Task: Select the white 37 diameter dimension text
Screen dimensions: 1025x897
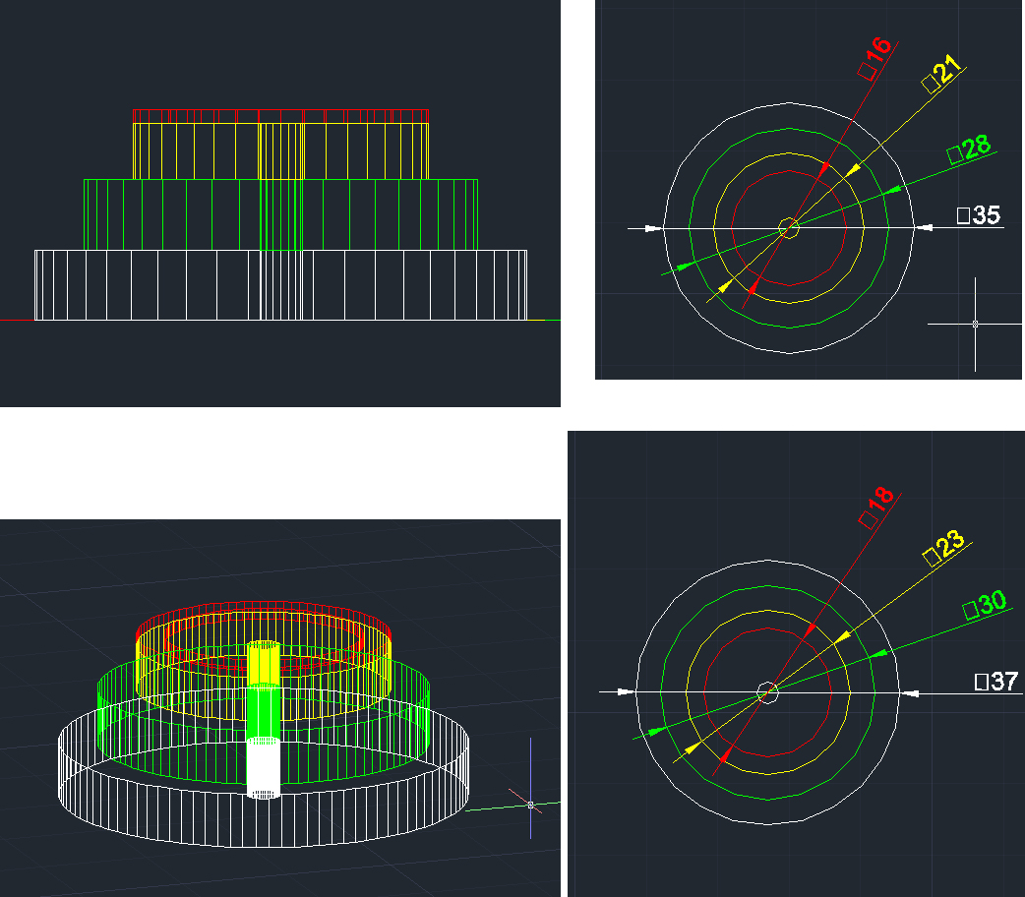Action: (996, 682)
